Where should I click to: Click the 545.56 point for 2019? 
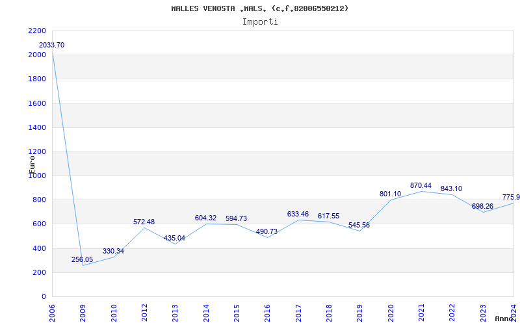[359, 225]
